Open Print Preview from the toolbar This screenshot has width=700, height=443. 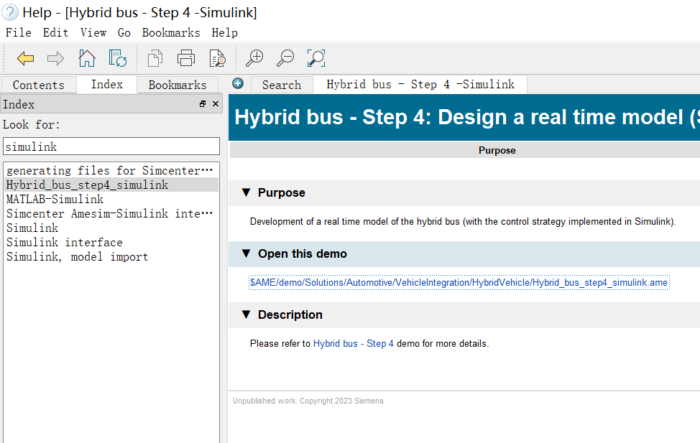point(217,58)
